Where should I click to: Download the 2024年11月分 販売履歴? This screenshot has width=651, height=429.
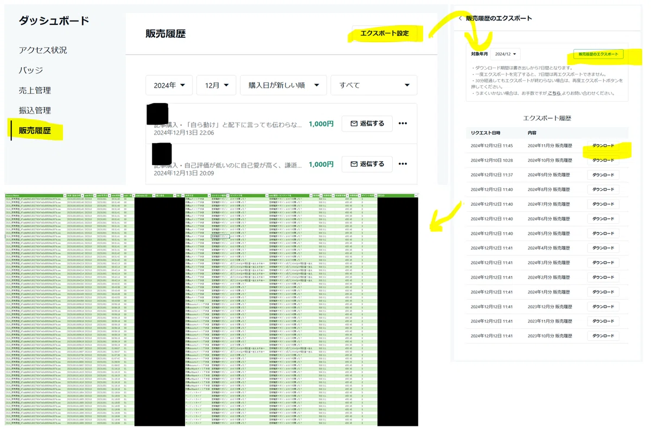(603, 146)
